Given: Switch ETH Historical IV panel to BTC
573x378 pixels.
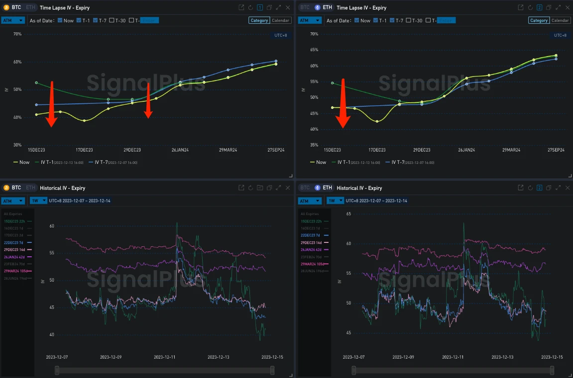Looking at the screenshot, I should point(305,188).
